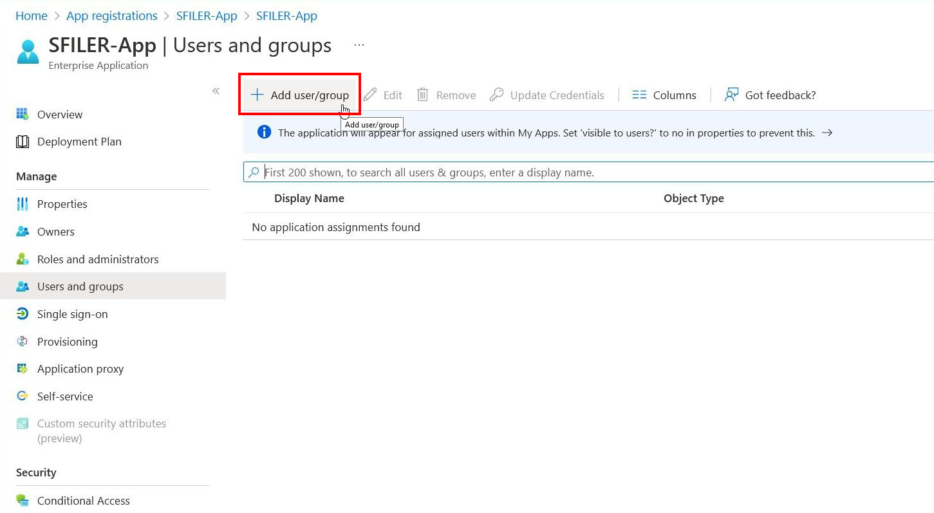Click the SFILER-App enterprise application avatar icon
The image size is (934, 513).
[x=28, y=51]
